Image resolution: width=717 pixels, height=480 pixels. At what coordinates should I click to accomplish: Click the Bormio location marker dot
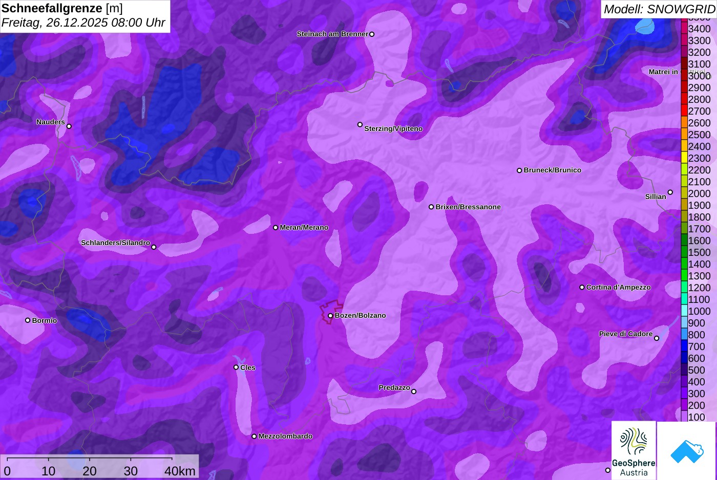pyautogui.click(x=28, y=320)
